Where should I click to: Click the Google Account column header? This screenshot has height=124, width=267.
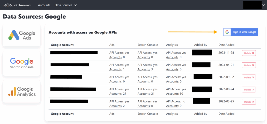point(62,45)
